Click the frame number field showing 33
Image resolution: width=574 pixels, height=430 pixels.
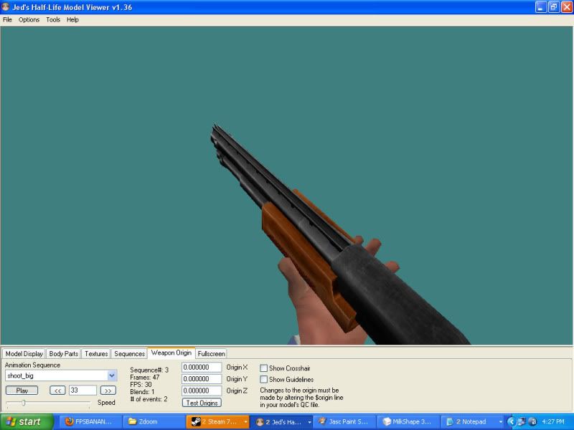point(83,391)
